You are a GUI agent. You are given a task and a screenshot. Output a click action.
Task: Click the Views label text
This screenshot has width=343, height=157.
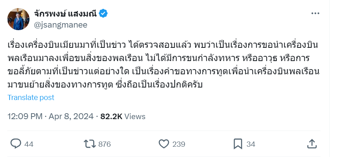(135, 117)
